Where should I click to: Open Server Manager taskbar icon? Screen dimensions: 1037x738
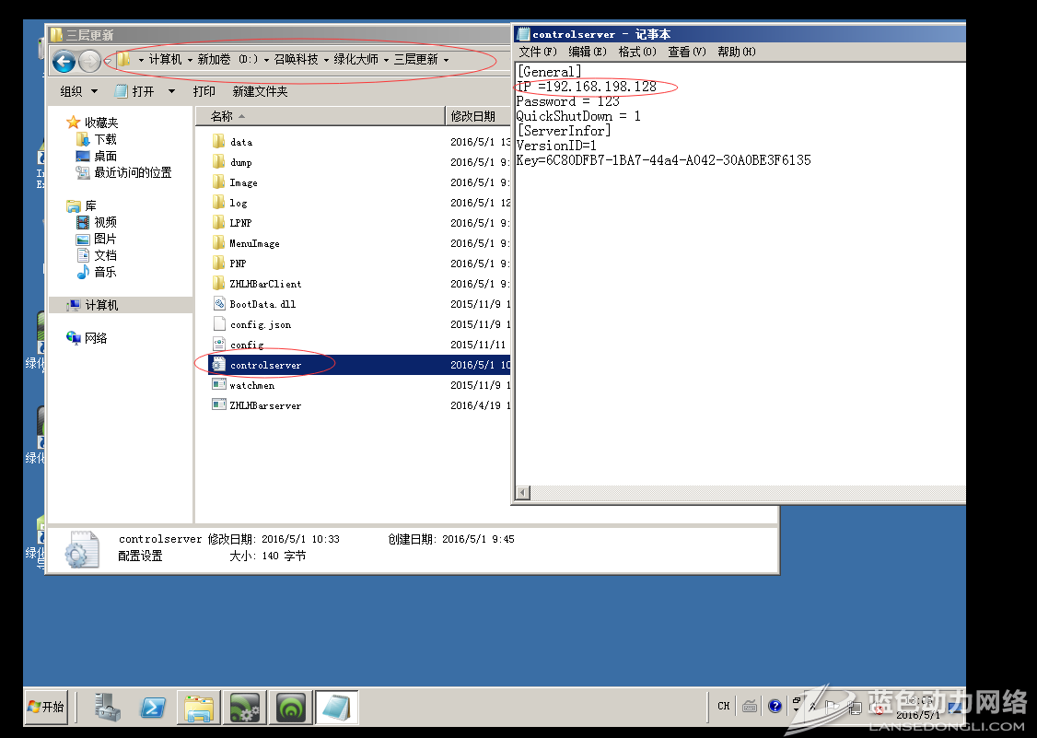[x=109, y=707]
